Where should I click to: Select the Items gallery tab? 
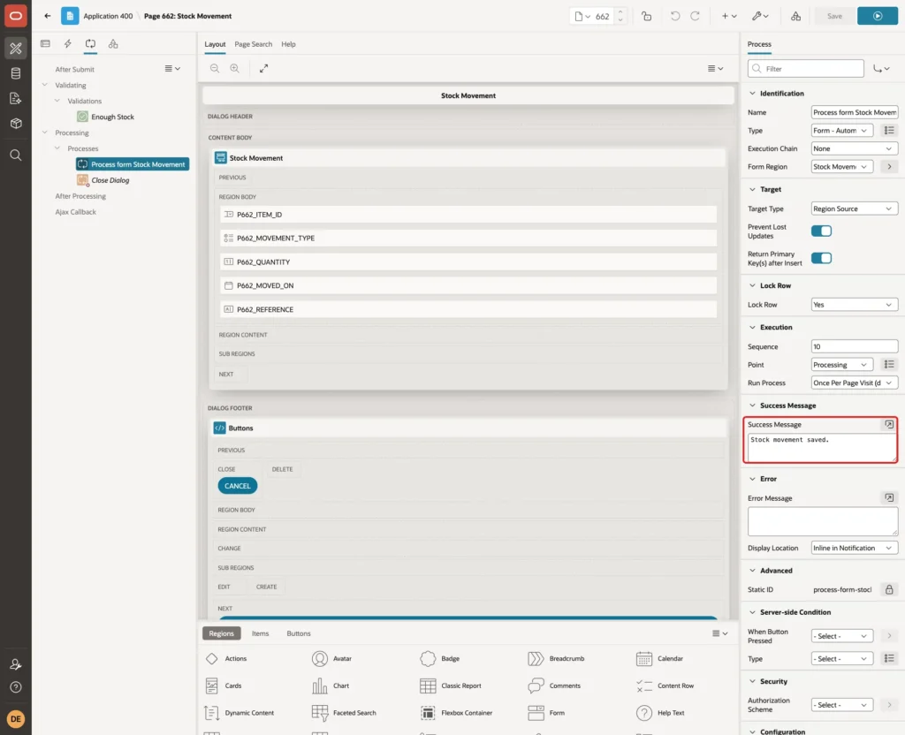click(x=260, y=633)
